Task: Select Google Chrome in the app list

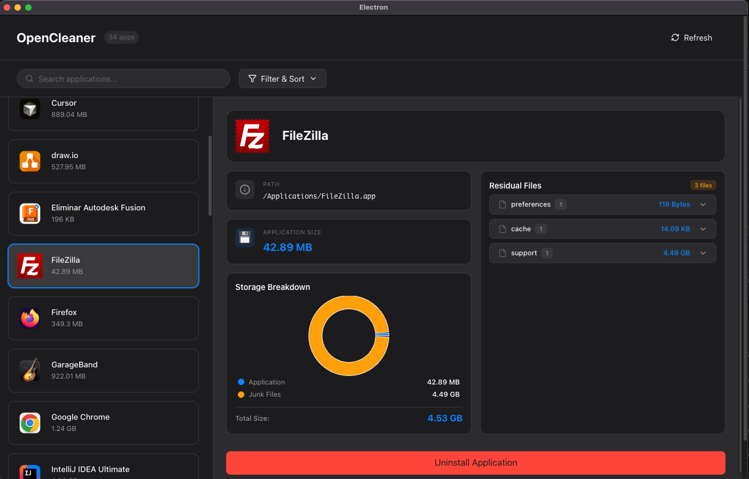Action: click(x=103, y=423)
